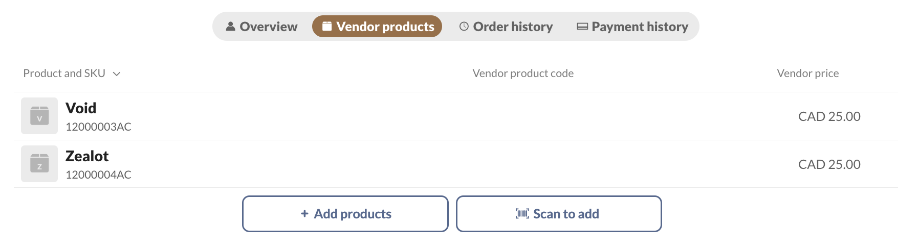Click the Zealot product box icon
This screenshot has width=919, height=248.
[x=39, y=164]
